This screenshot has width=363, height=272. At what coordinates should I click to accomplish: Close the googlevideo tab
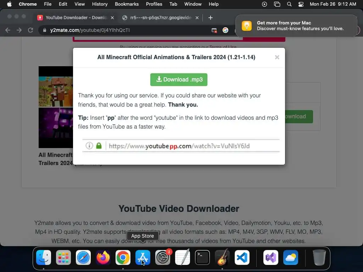[x=197, y=18]
